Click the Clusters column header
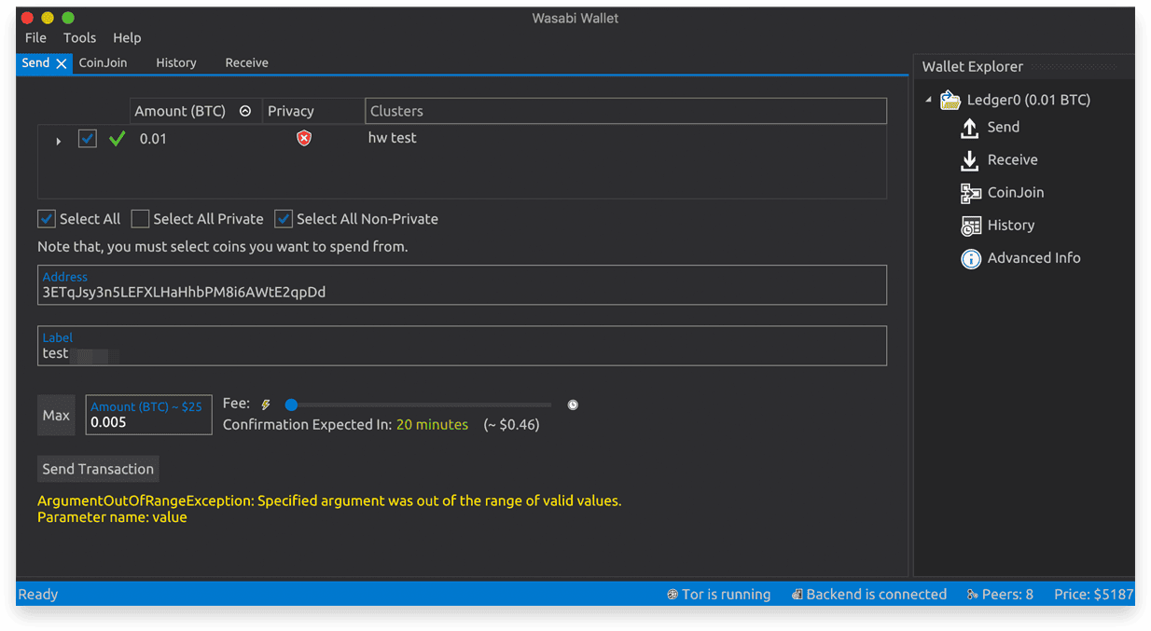This screenshot has width=1151, height=631. pos(626,111)
